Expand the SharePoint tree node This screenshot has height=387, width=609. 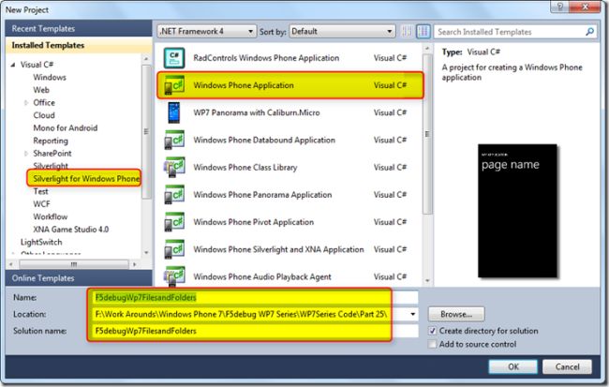click(26, 153)
